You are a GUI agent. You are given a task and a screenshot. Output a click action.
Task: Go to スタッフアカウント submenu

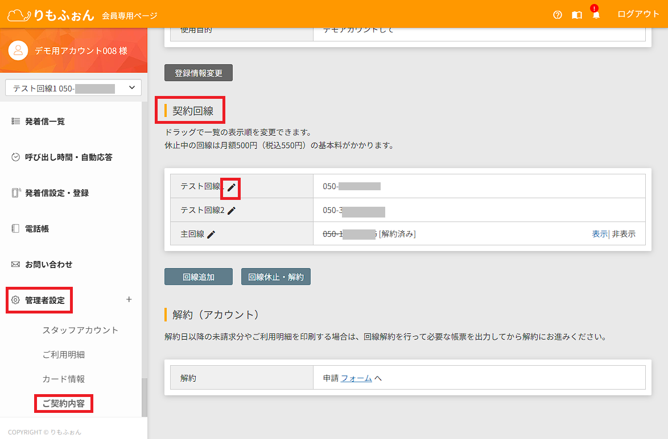coord(80,330)
